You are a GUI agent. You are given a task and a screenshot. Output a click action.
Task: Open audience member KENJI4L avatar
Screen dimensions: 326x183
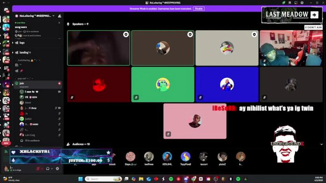point(167,157)
